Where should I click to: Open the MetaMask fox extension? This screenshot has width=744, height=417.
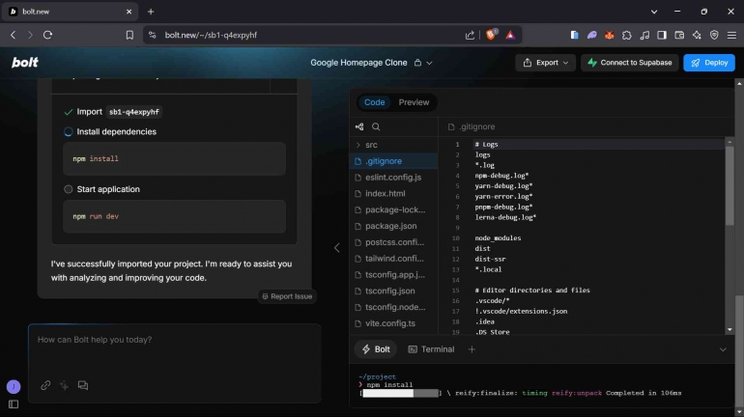tap(610, 35)
